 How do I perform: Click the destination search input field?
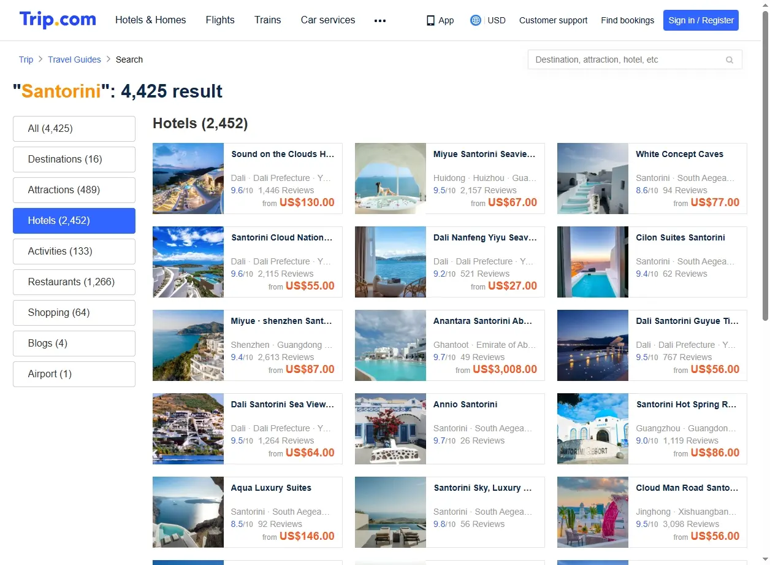pyautogui.click(x=635, y=60)
